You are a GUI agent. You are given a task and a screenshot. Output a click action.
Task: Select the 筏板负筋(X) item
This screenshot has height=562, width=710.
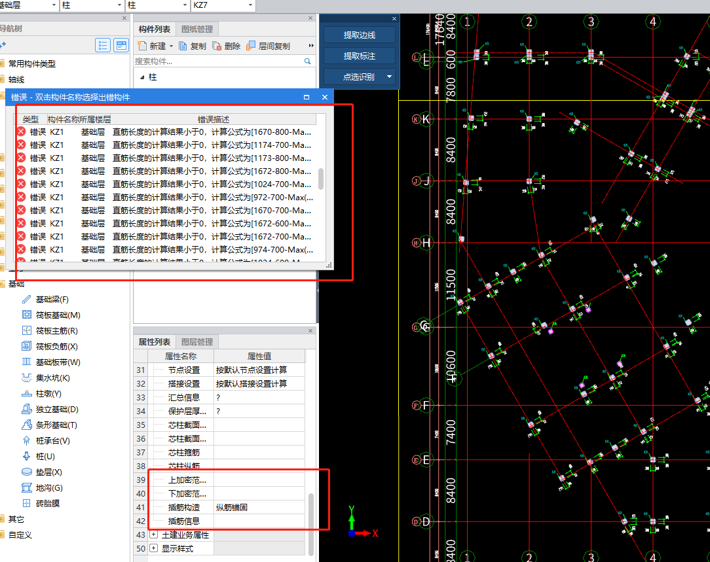[50, 346]
